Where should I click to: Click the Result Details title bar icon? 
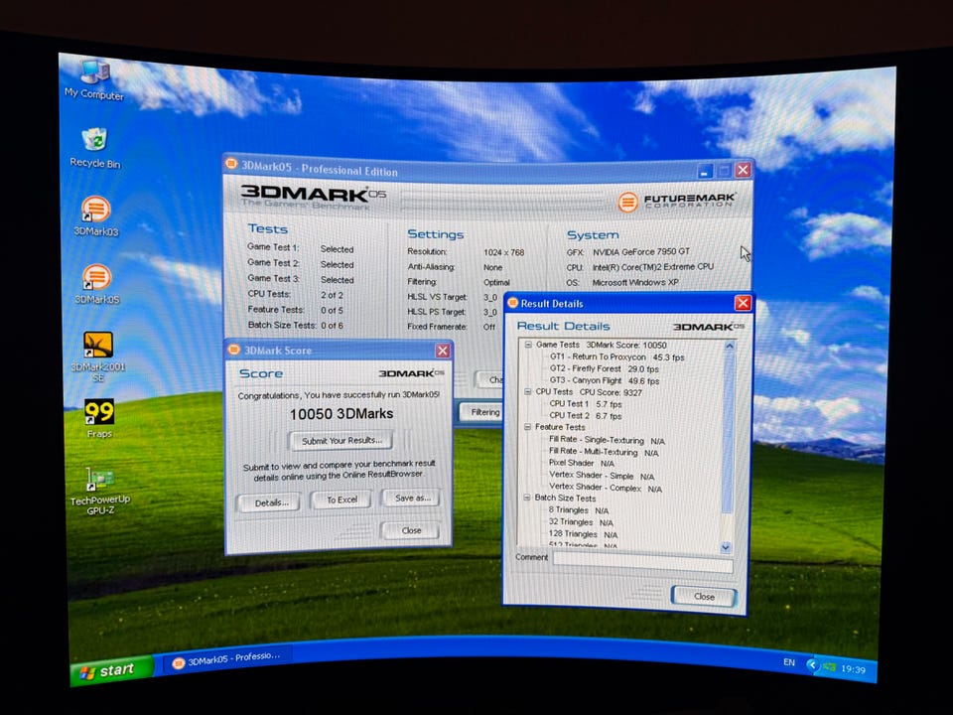tap(513, 303)
